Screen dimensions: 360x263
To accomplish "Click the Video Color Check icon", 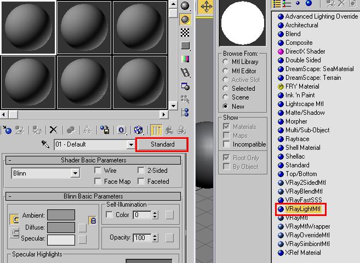I will 185,59.
